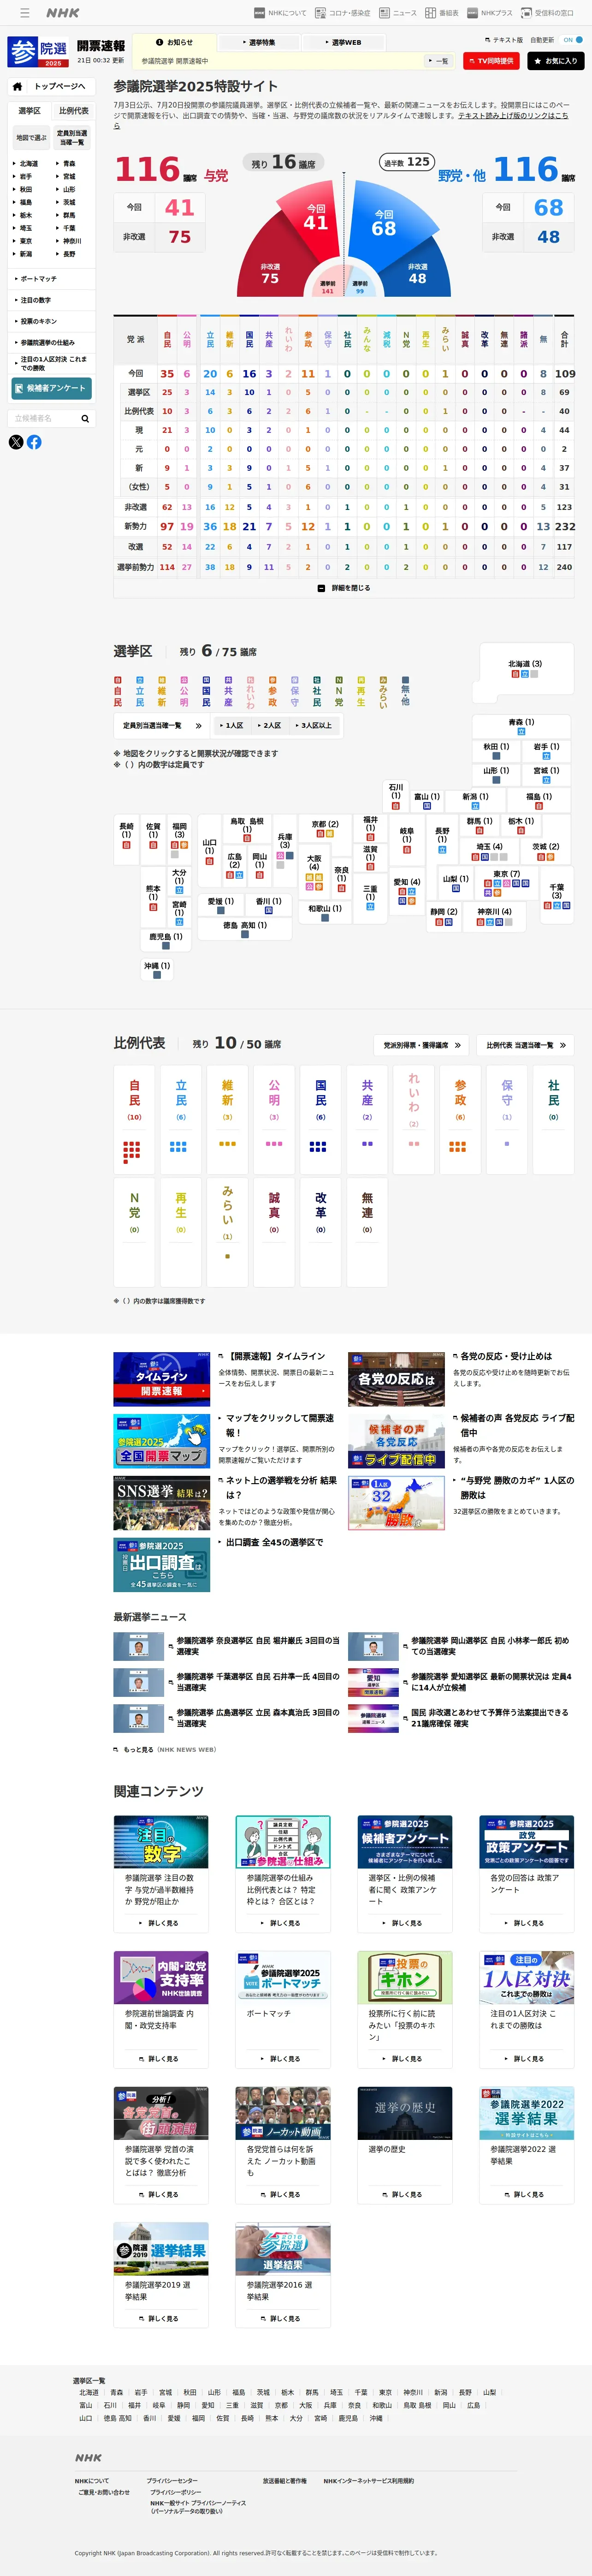
Task: Click the 自民 (10) proportional party card
Action: tap(134, 1120)
